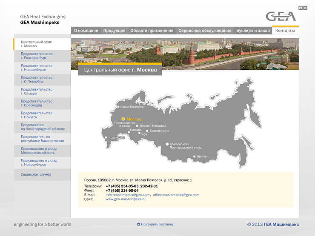
Task: Click the replay intro arrow icon
Action: (x=138, y=224)
